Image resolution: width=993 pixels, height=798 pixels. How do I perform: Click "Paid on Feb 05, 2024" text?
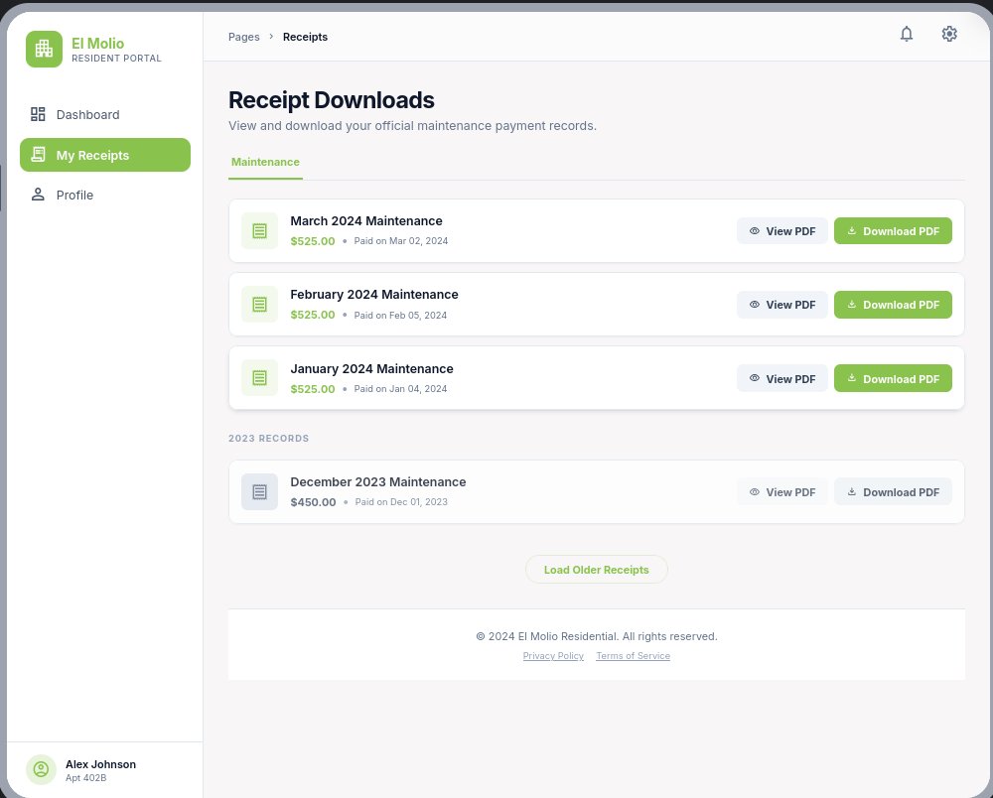tap(400, 316)
